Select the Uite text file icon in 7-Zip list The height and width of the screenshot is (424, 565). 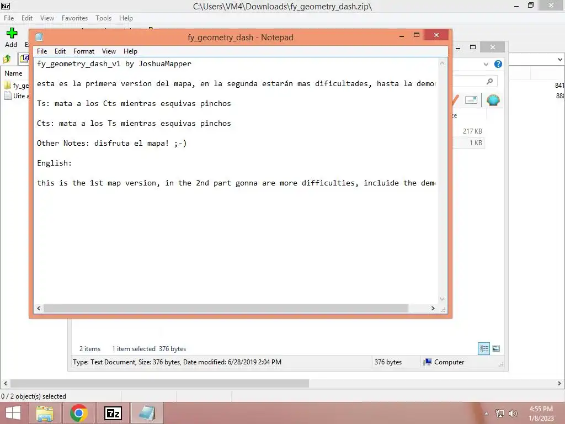click(8, 96)
